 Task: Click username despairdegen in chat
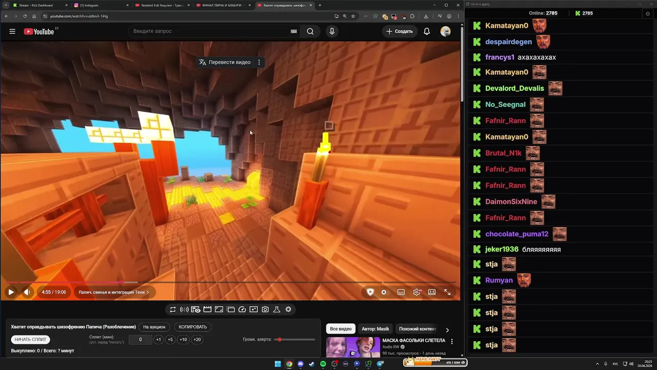pyautogui.click(x=509, y=42)
